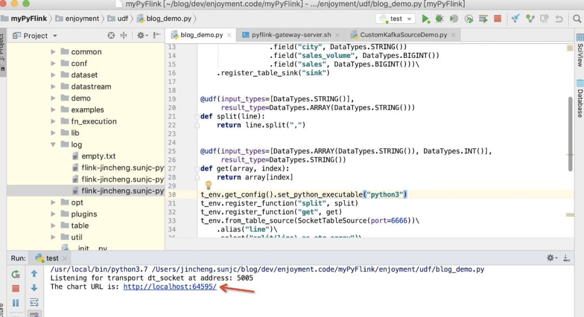
Task: Click line number 33 in gutter
Action: pyautogui.click(x=172, y=221)
